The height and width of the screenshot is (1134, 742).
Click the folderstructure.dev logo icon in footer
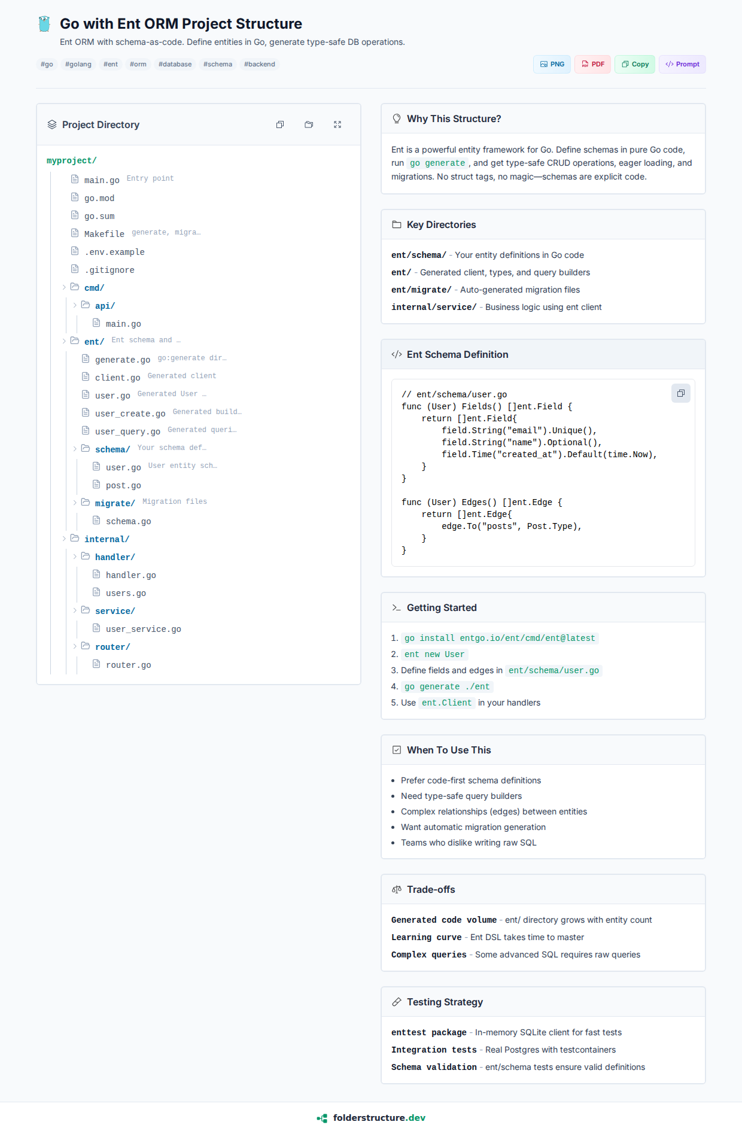point(322,1118)
